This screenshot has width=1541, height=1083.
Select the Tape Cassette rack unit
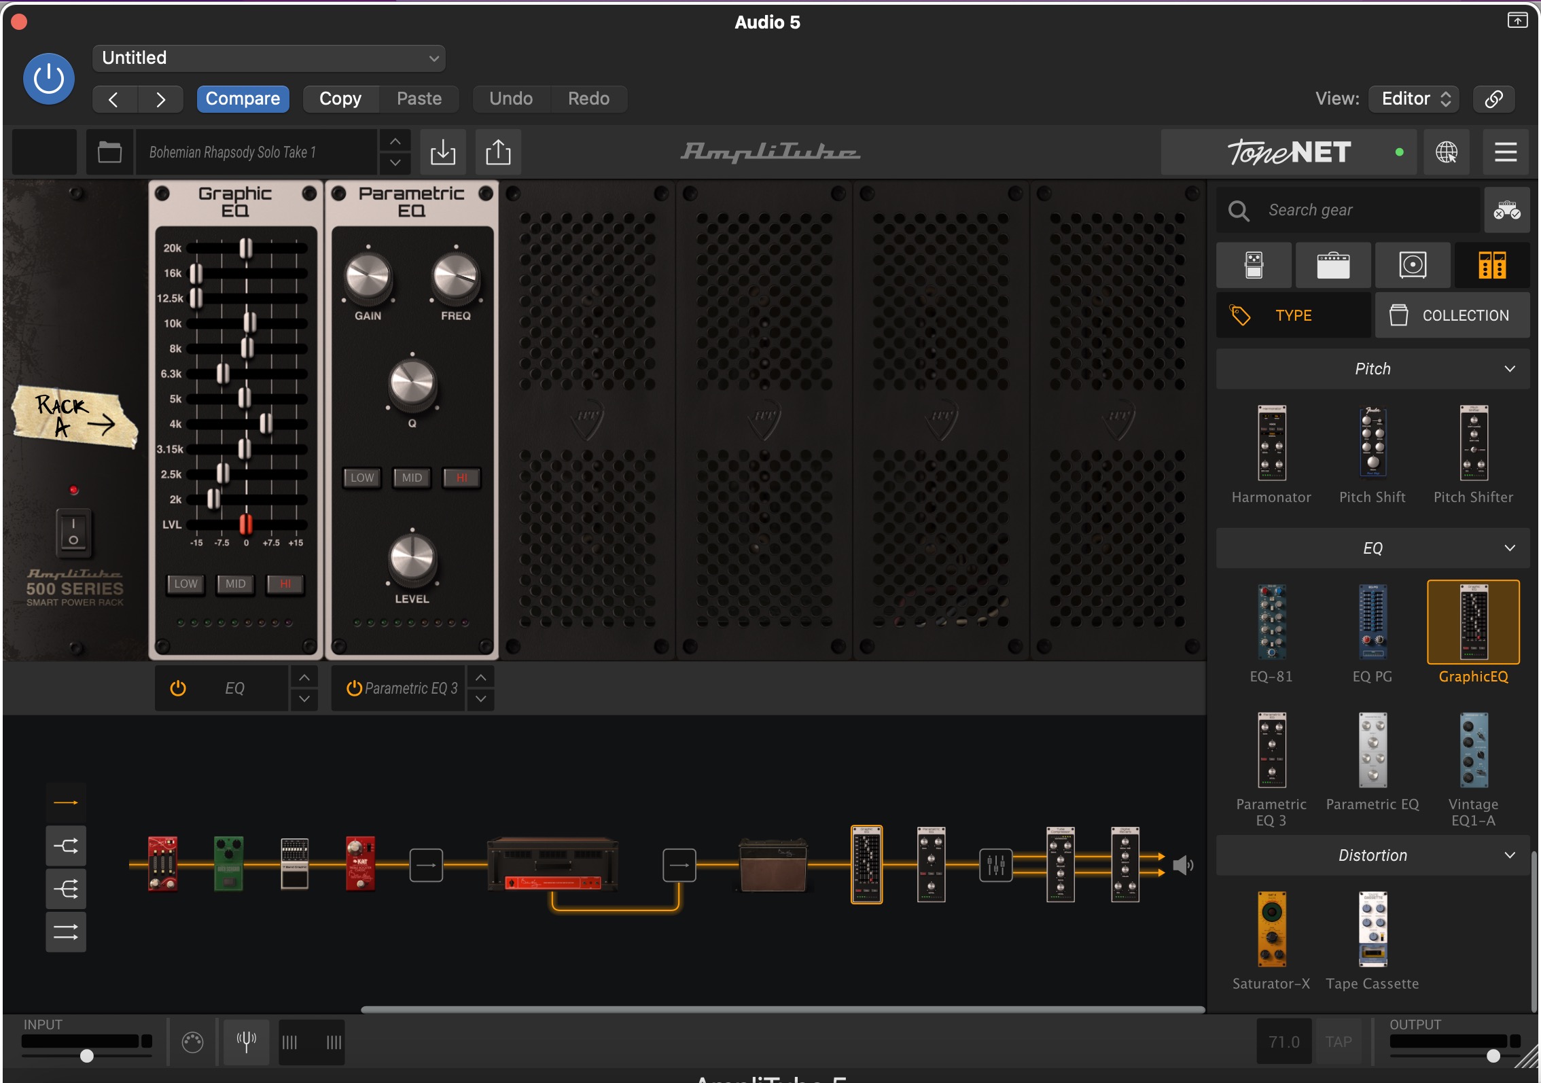[1372, 929]
